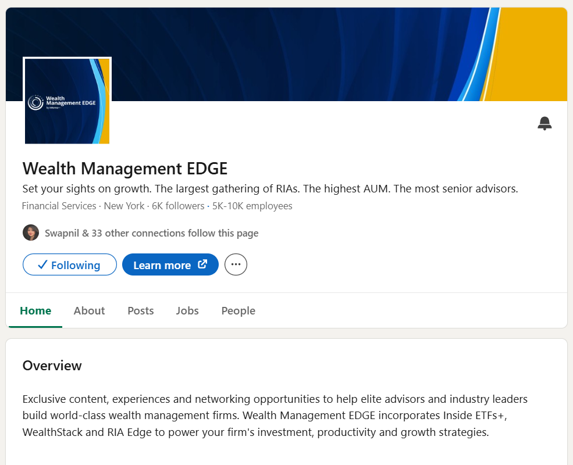Click the Financial Services industry label

(x=59, y=206)
